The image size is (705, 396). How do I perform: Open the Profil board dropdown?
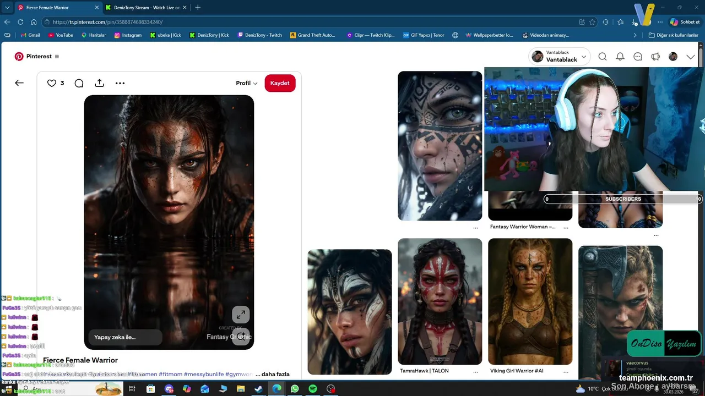coord(247,83)
